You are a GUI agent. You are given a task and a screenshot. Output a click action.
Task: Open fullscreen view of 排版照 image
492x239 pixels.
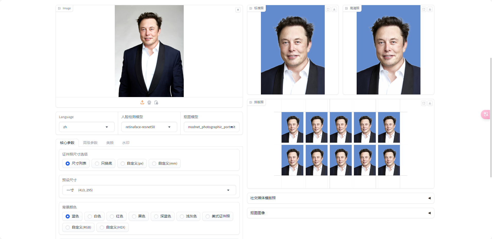424,103
